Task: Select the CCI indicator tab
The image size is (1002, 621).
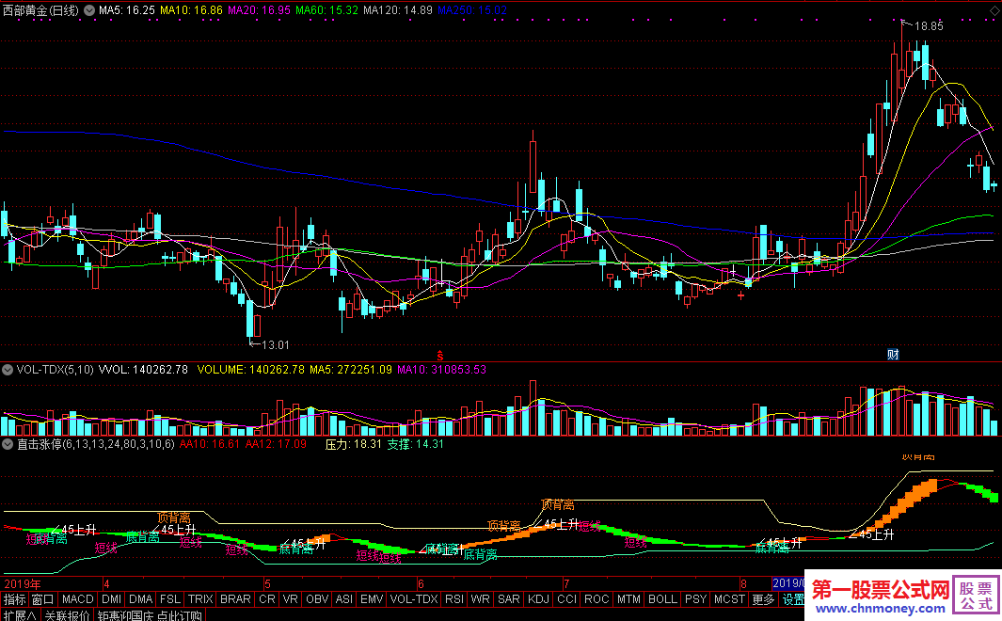Action: [566, 599]
